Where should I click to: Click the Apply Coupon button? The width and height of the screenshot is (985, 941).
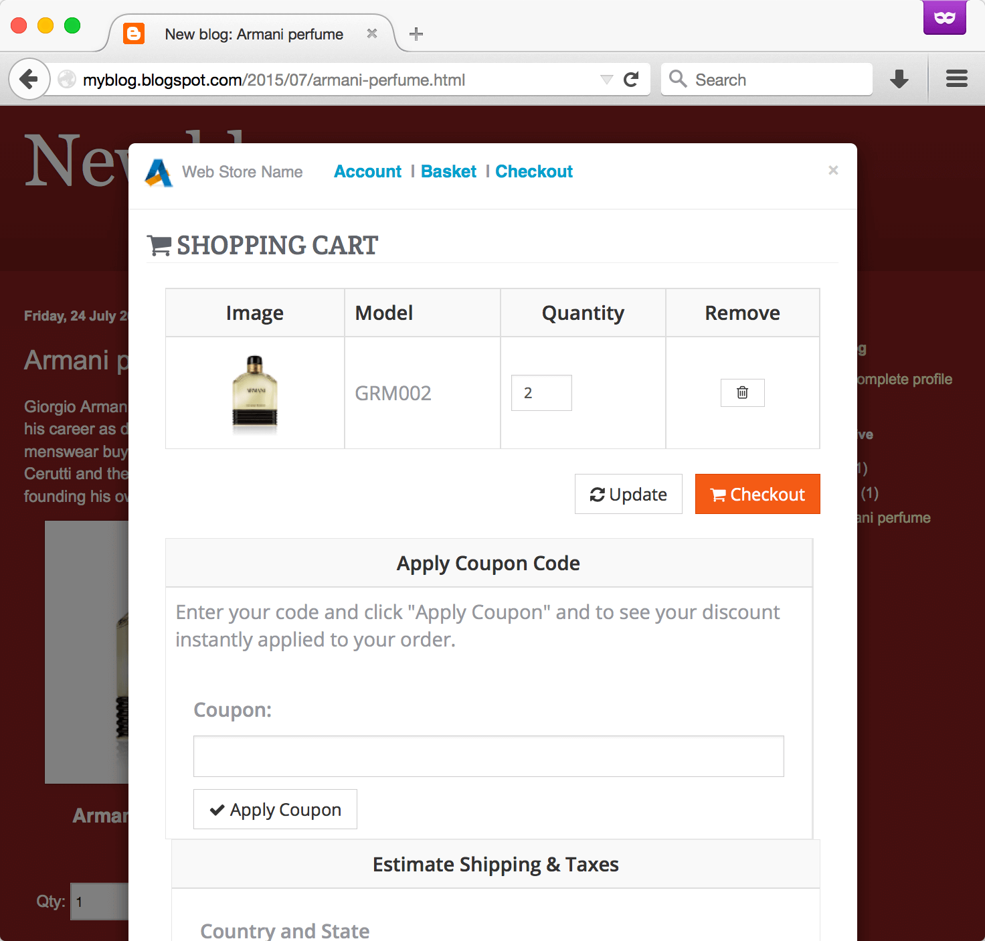coord(275,809)
